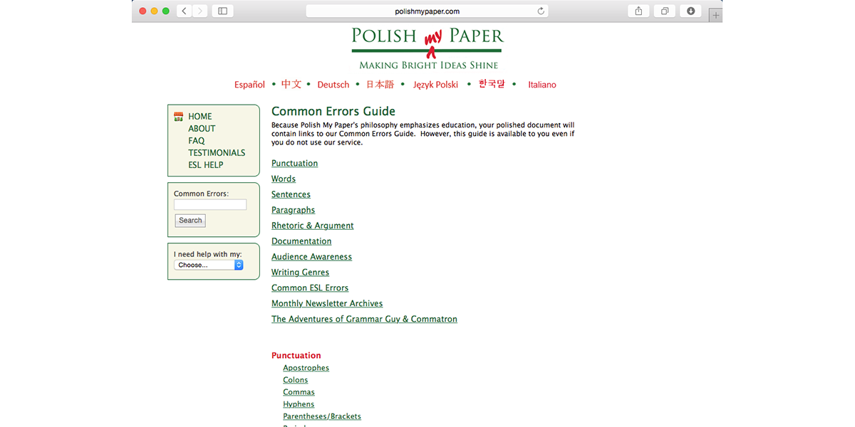This screenshot has width=855, height=427.
Task: Open the Hyphens link
Action: (299, 405)
